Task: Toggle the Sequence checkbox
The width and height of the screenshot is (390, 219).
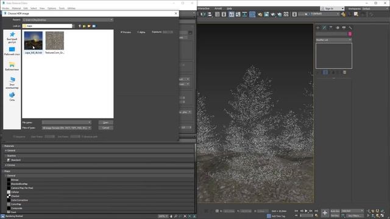Action: click(14, 136)
